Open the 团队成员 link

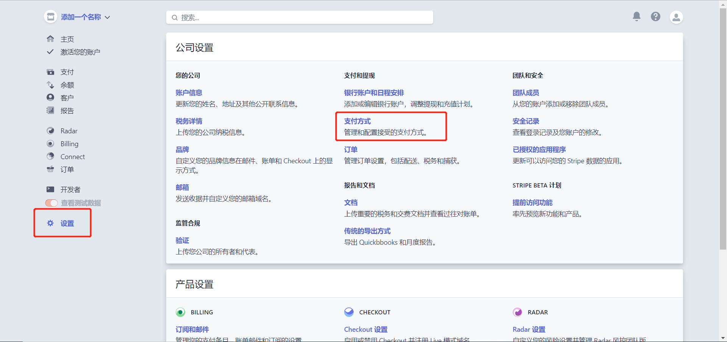(526, 93)
